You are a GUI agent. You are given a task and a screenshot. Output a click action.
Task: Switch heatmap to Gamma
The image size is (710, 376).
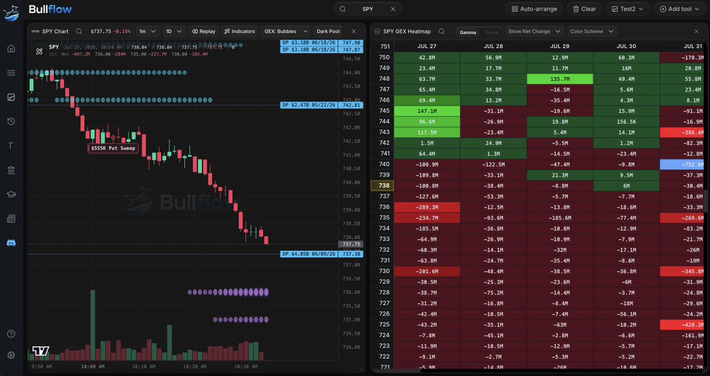469,32
